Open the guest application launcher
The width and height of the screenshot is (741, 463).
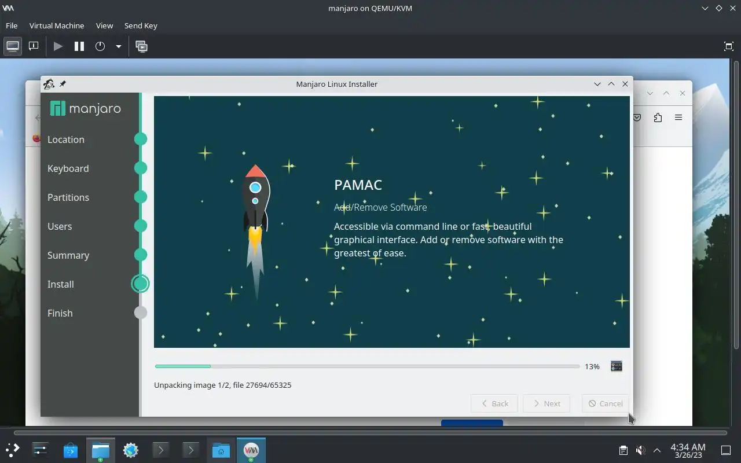tap(12, 450)
